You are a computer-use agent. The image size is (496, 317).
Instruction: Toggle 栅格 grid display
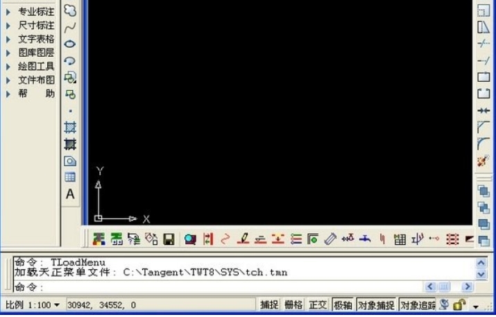pyautogui.click(x=293, y=305)
